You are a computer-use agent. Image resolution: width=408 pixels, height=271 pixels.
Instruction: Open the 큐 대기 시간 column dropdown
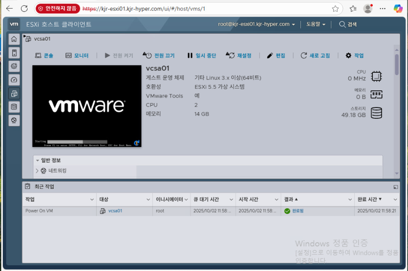231,200
